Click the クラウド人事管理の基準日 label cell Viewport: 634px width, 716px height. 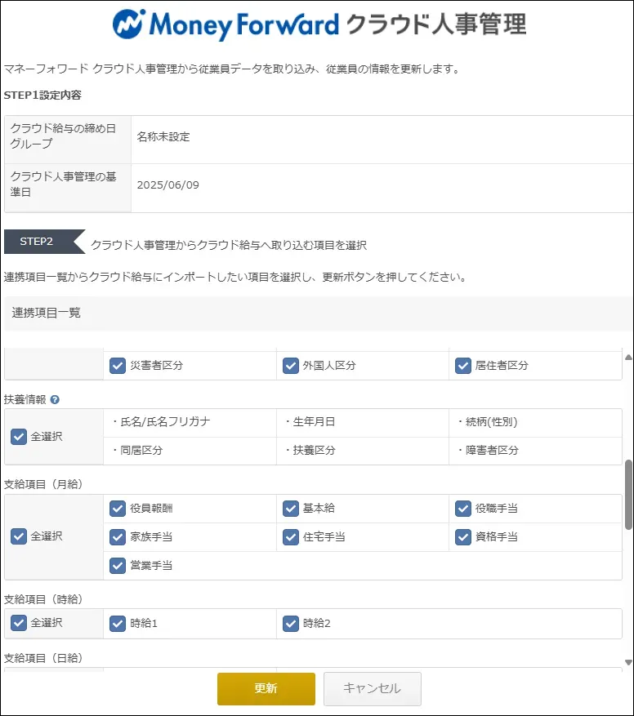[68, 188]
